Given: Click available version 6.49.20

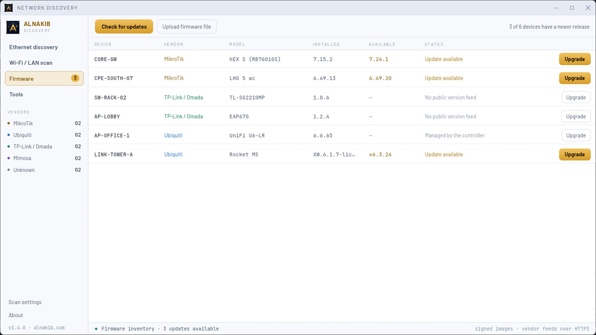Looking at the screenshot, I should click(380, 78).
